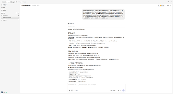
Task: Click the add button with plus sign
Action: point(76,90)
